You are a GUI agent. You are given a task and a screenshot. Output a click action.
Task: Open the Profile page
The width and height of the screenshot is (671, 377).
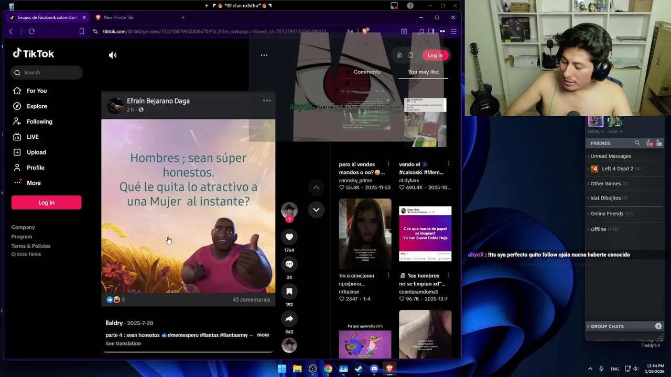pos(29,168)
